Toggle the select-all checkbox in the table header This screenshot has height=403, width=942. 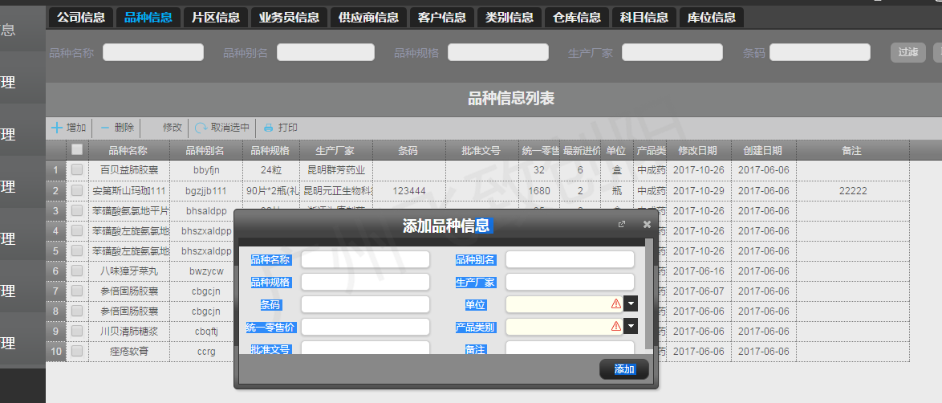point(77,149)
